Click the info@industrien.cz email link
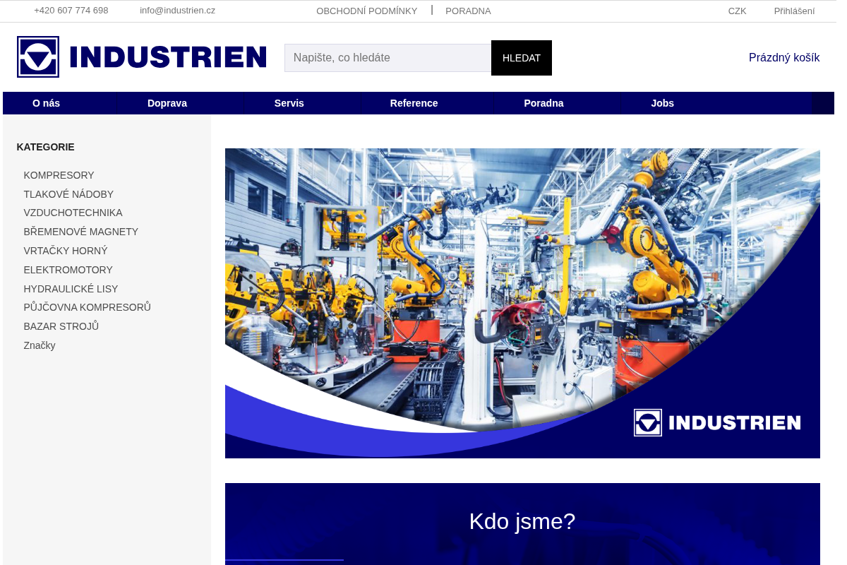Viewport: 847px width, 565px height. (177, 11)
